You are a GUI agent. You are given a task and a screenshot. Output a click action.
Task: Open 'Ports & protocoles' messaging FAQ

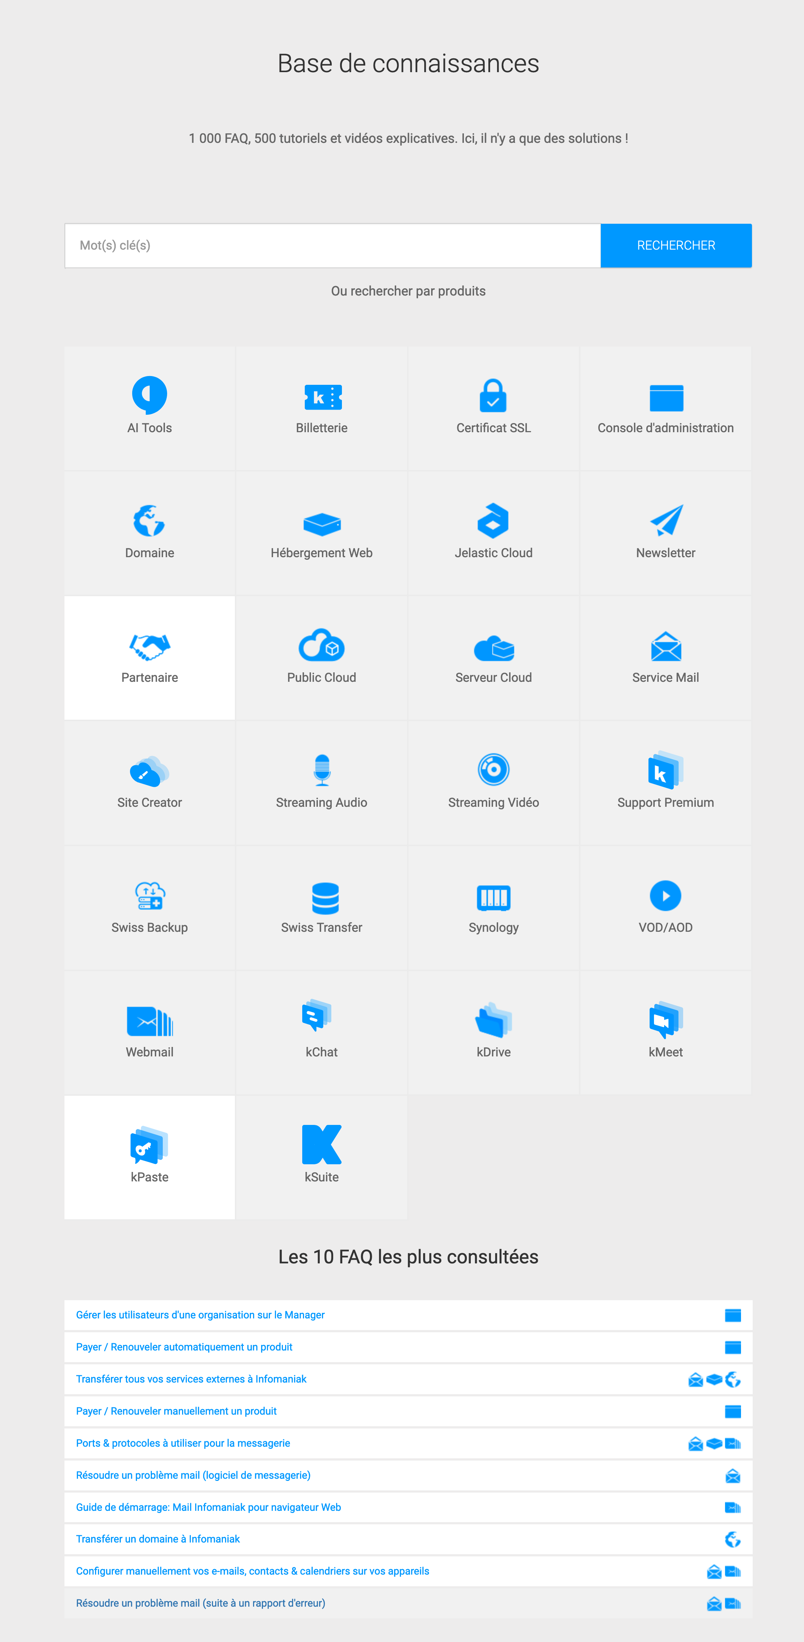[x=183, y=1443]
